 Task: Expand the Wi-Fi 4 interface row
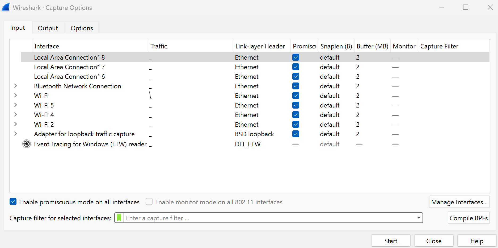16,114
